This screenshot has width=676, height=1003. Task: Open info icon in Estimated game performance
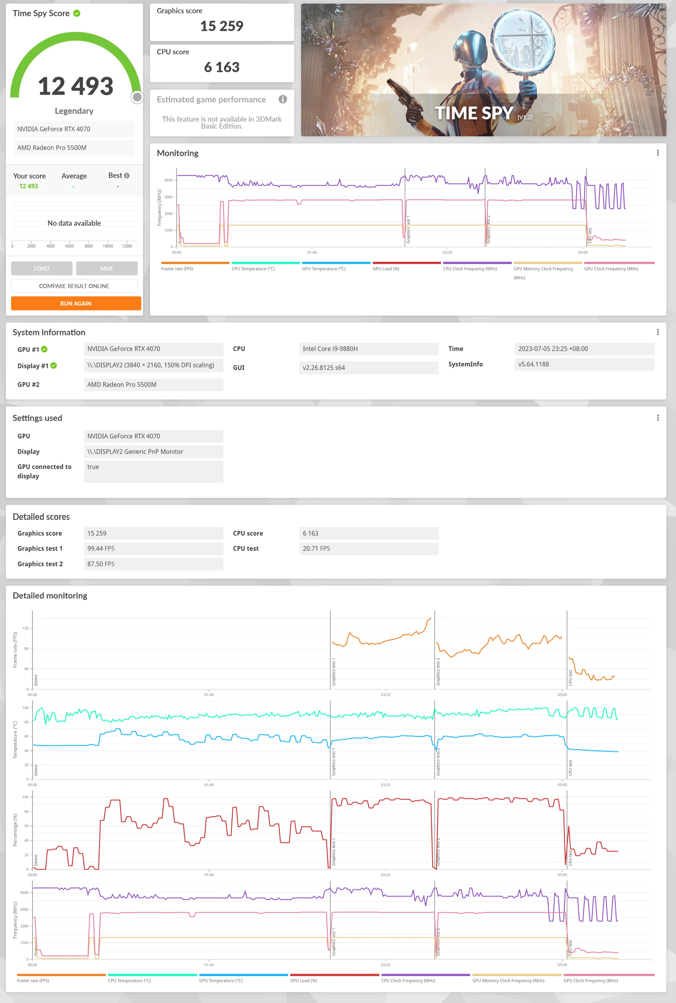283,99
